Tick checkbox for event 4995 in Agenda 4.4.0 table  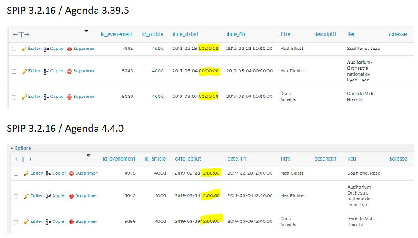tap(16, 173)
